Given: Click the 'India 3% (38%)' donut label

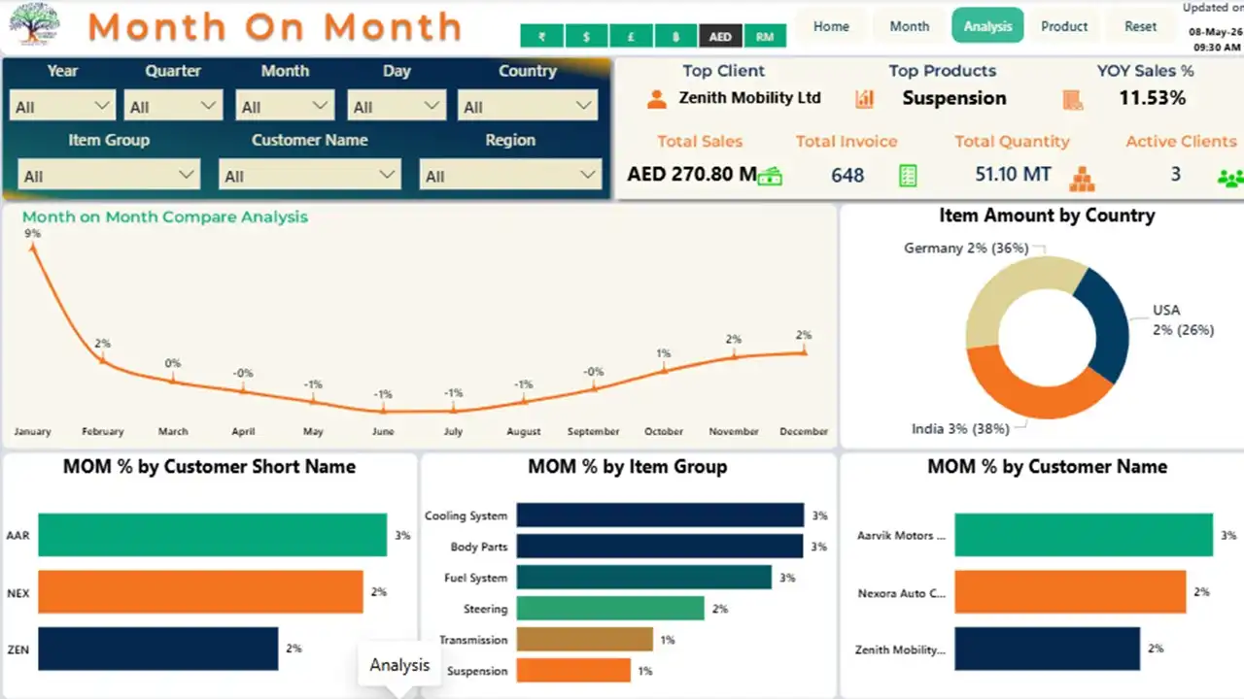Looking at the screenshot, I should (960, 428).
